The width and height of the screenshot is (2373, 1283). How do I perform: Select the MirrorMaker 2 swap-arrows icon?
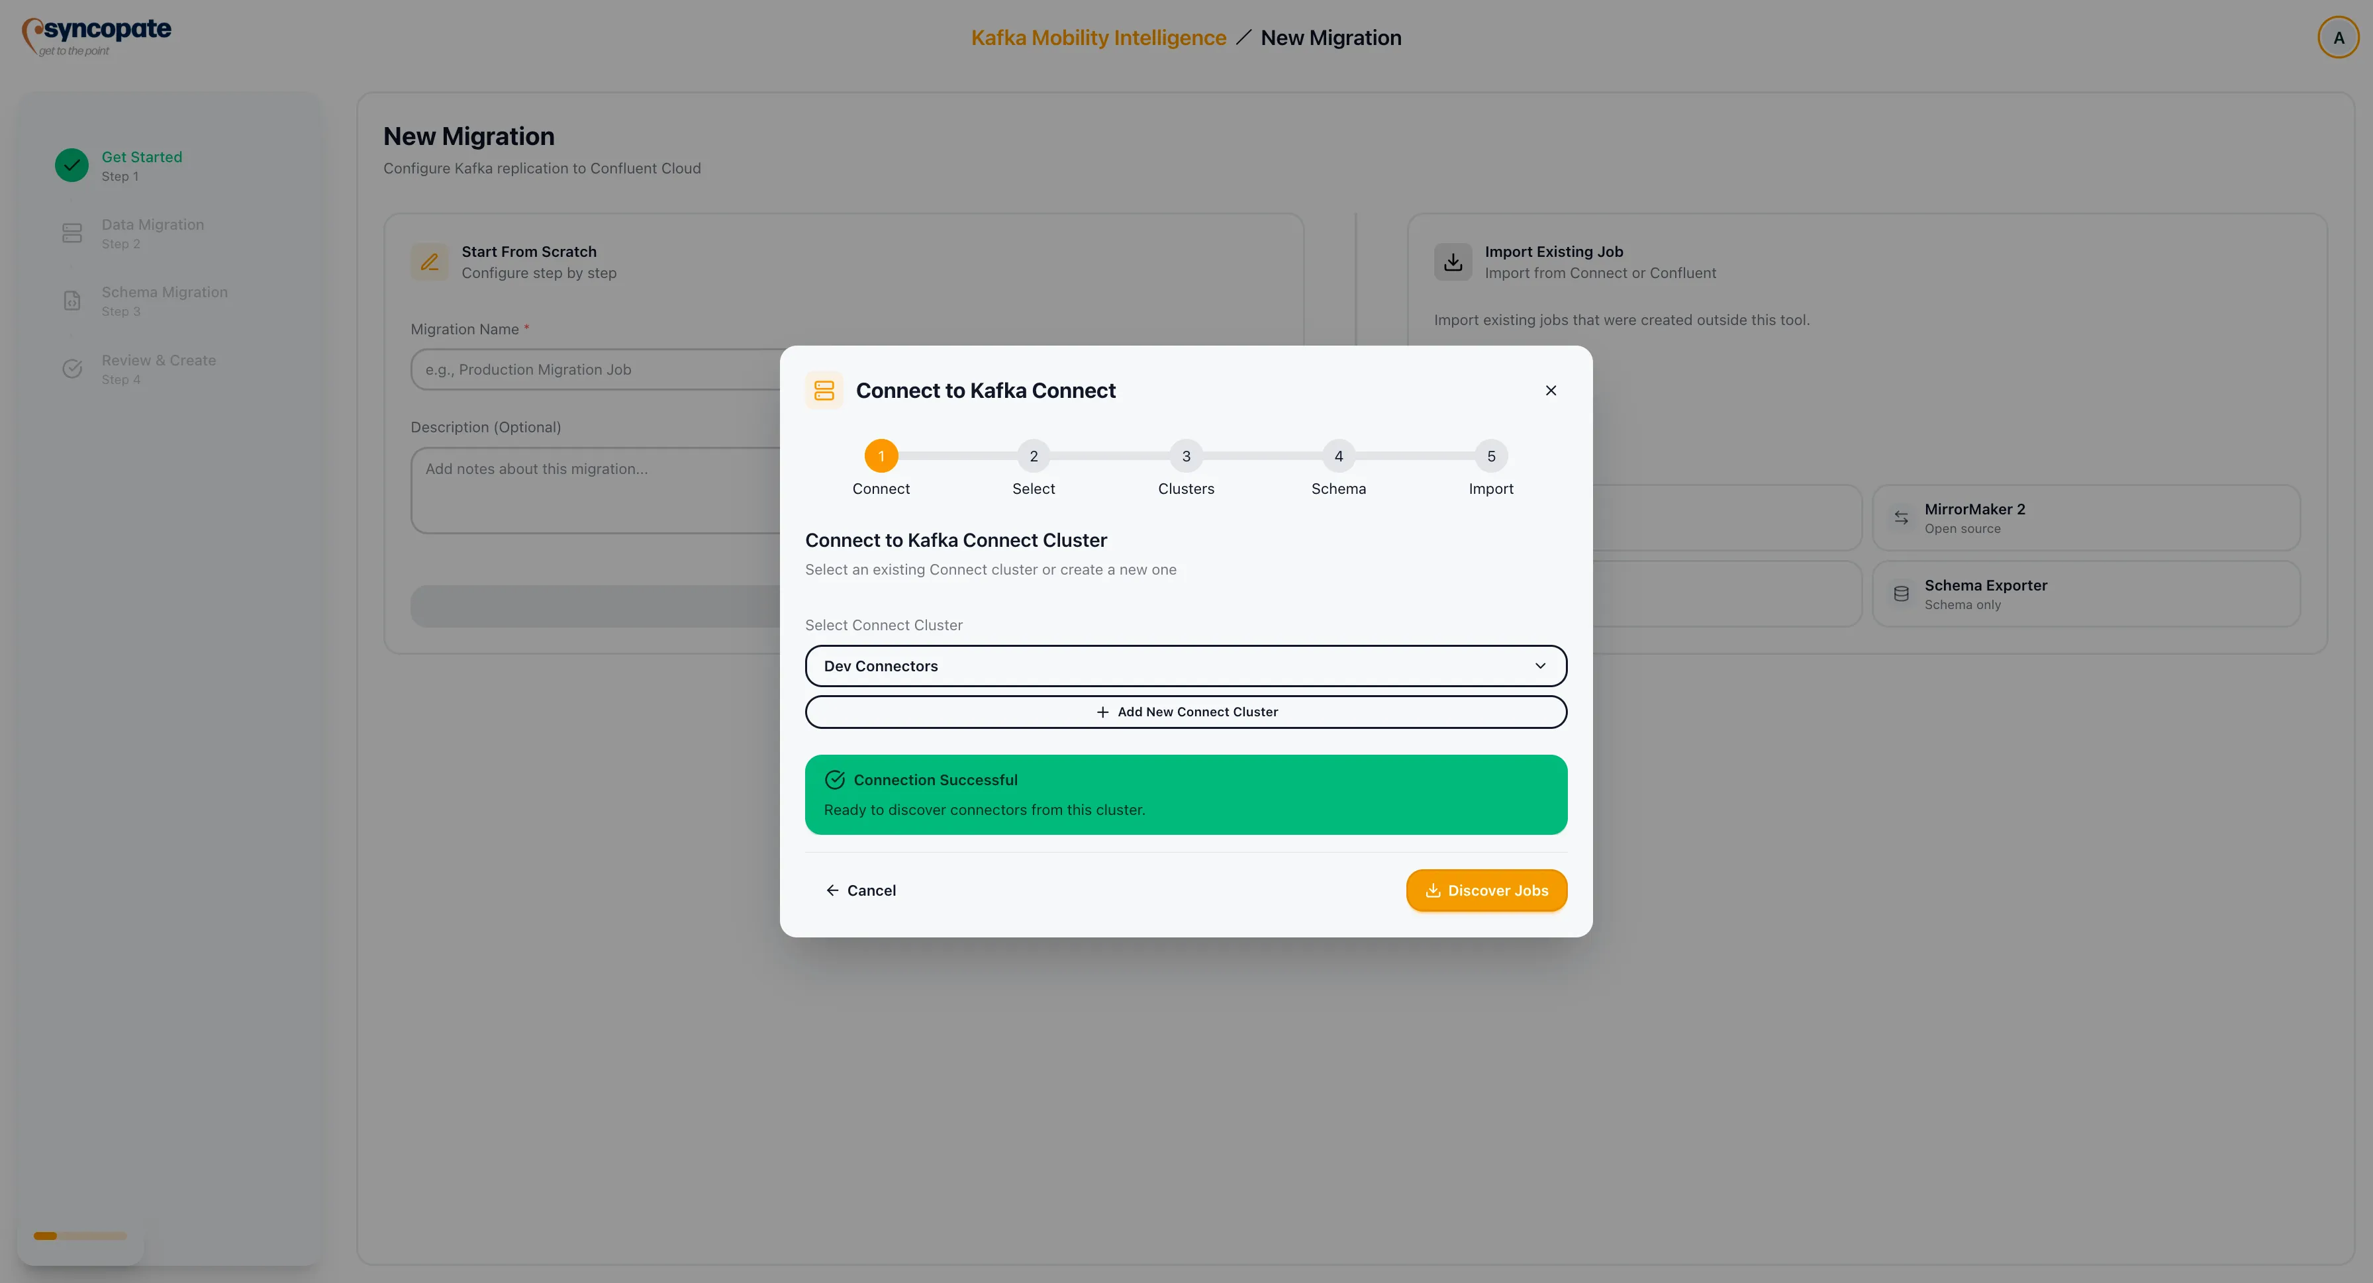coord(1902,516)
